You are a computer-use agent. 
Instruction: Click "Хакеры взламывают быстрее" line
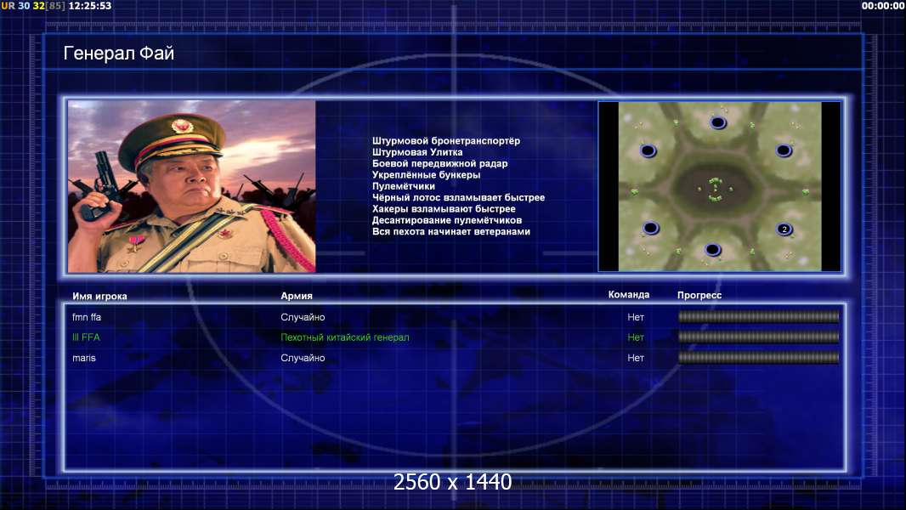click(444, 209)
